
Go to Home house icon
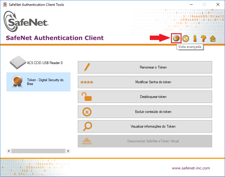coord(212,39)
